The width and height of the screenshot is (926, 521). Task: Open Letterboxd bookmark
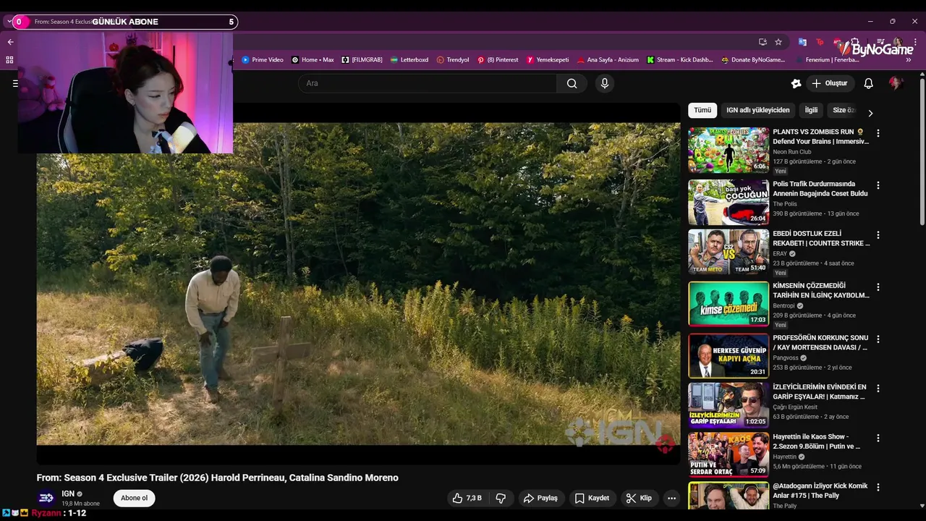[409, 60]
